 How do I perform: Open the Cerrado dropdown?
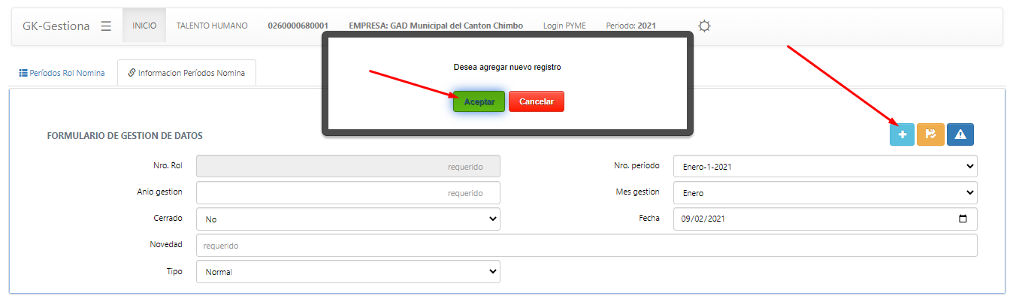[x=348, y=219]
